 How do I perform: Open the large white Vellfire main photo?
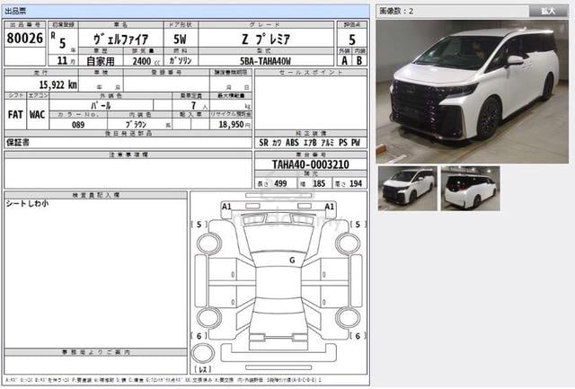(x=472, y=92)
